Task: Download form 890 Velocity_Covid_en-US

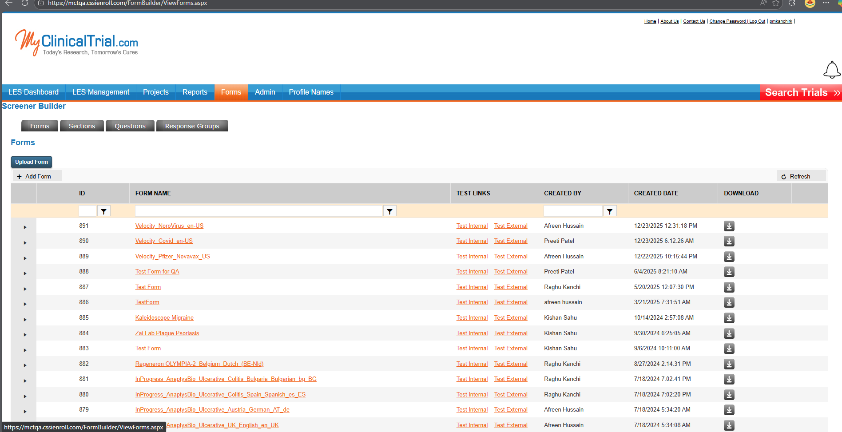Action: 729,241
